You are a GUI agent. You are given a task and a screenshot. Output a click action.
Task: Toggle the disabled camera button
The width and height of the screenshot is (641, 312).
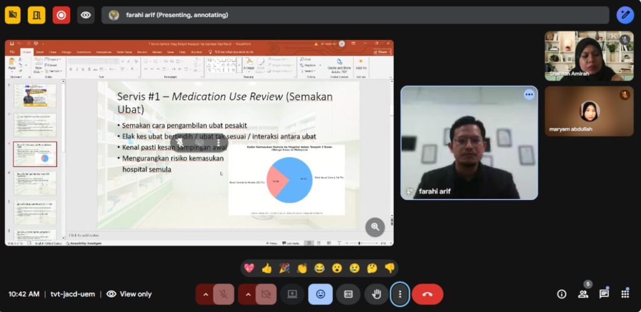coord(266,294)
